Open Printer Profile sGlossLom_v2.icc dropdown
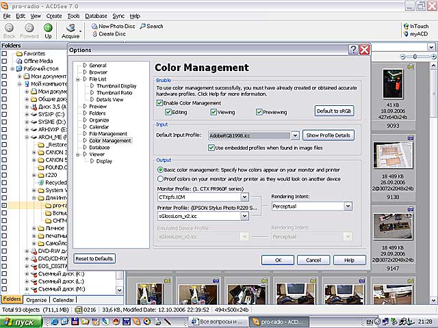The width and height of the screenshot is (438, 328). 244,216
